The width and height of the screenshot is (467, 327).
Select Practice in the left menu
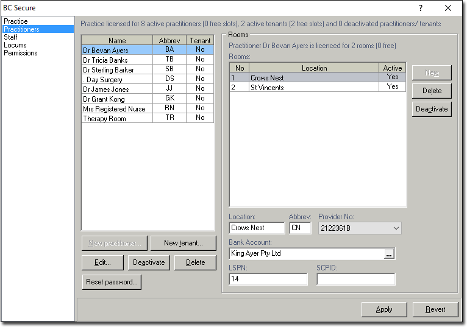coord(16,21)
